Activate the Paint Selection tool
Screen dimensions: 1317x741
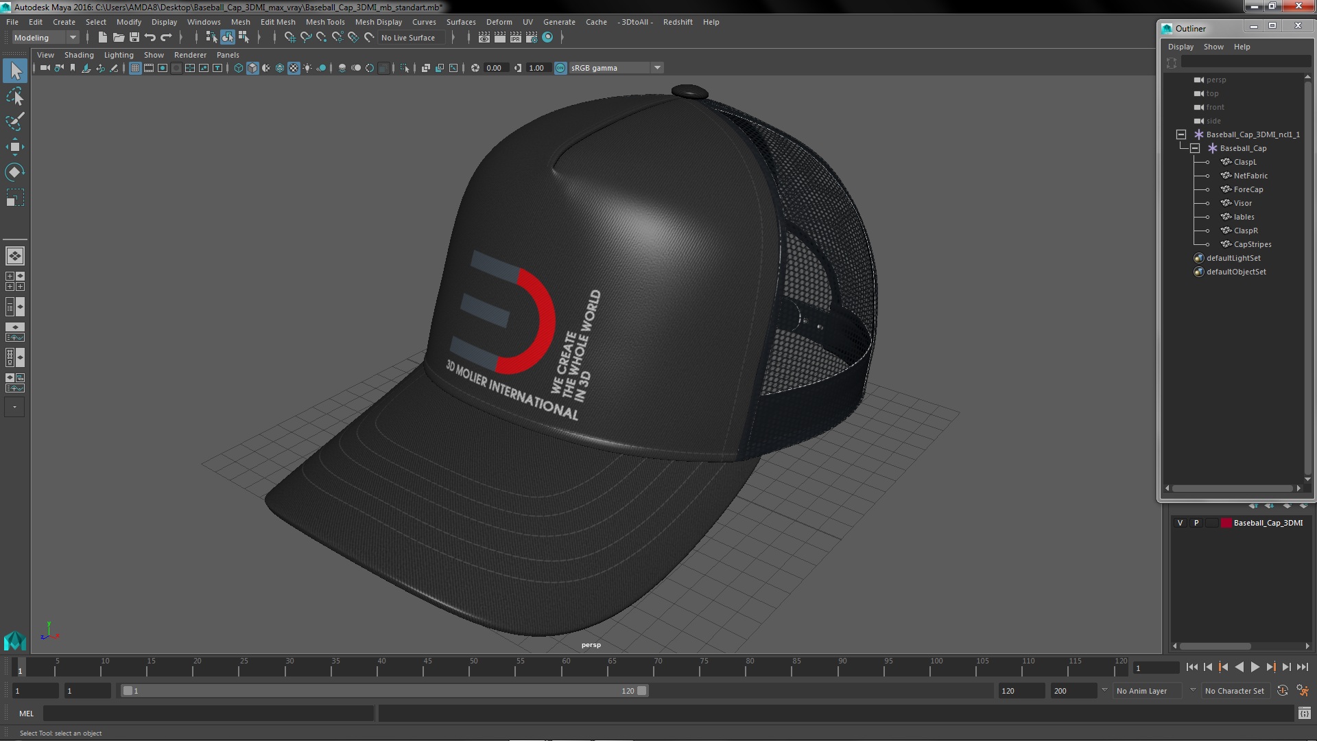(15, 121)
